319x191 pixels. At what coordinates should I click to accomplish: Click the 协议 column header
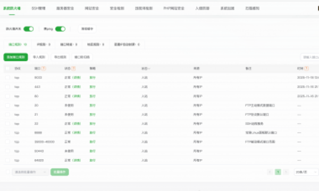click(18, 68)
